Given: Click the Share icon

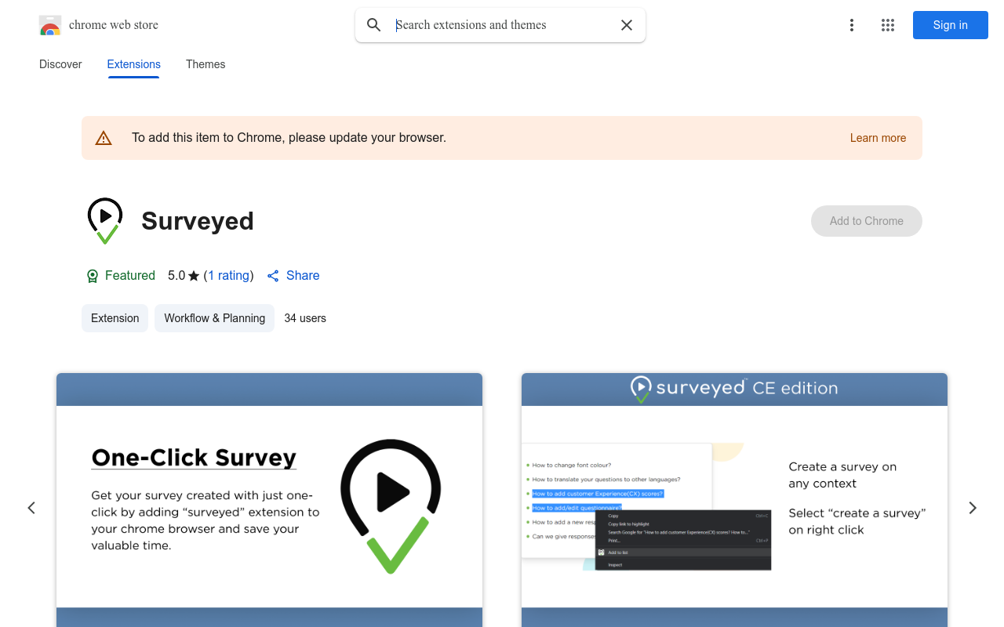Looking at the screenshot, I should (273, 276).
